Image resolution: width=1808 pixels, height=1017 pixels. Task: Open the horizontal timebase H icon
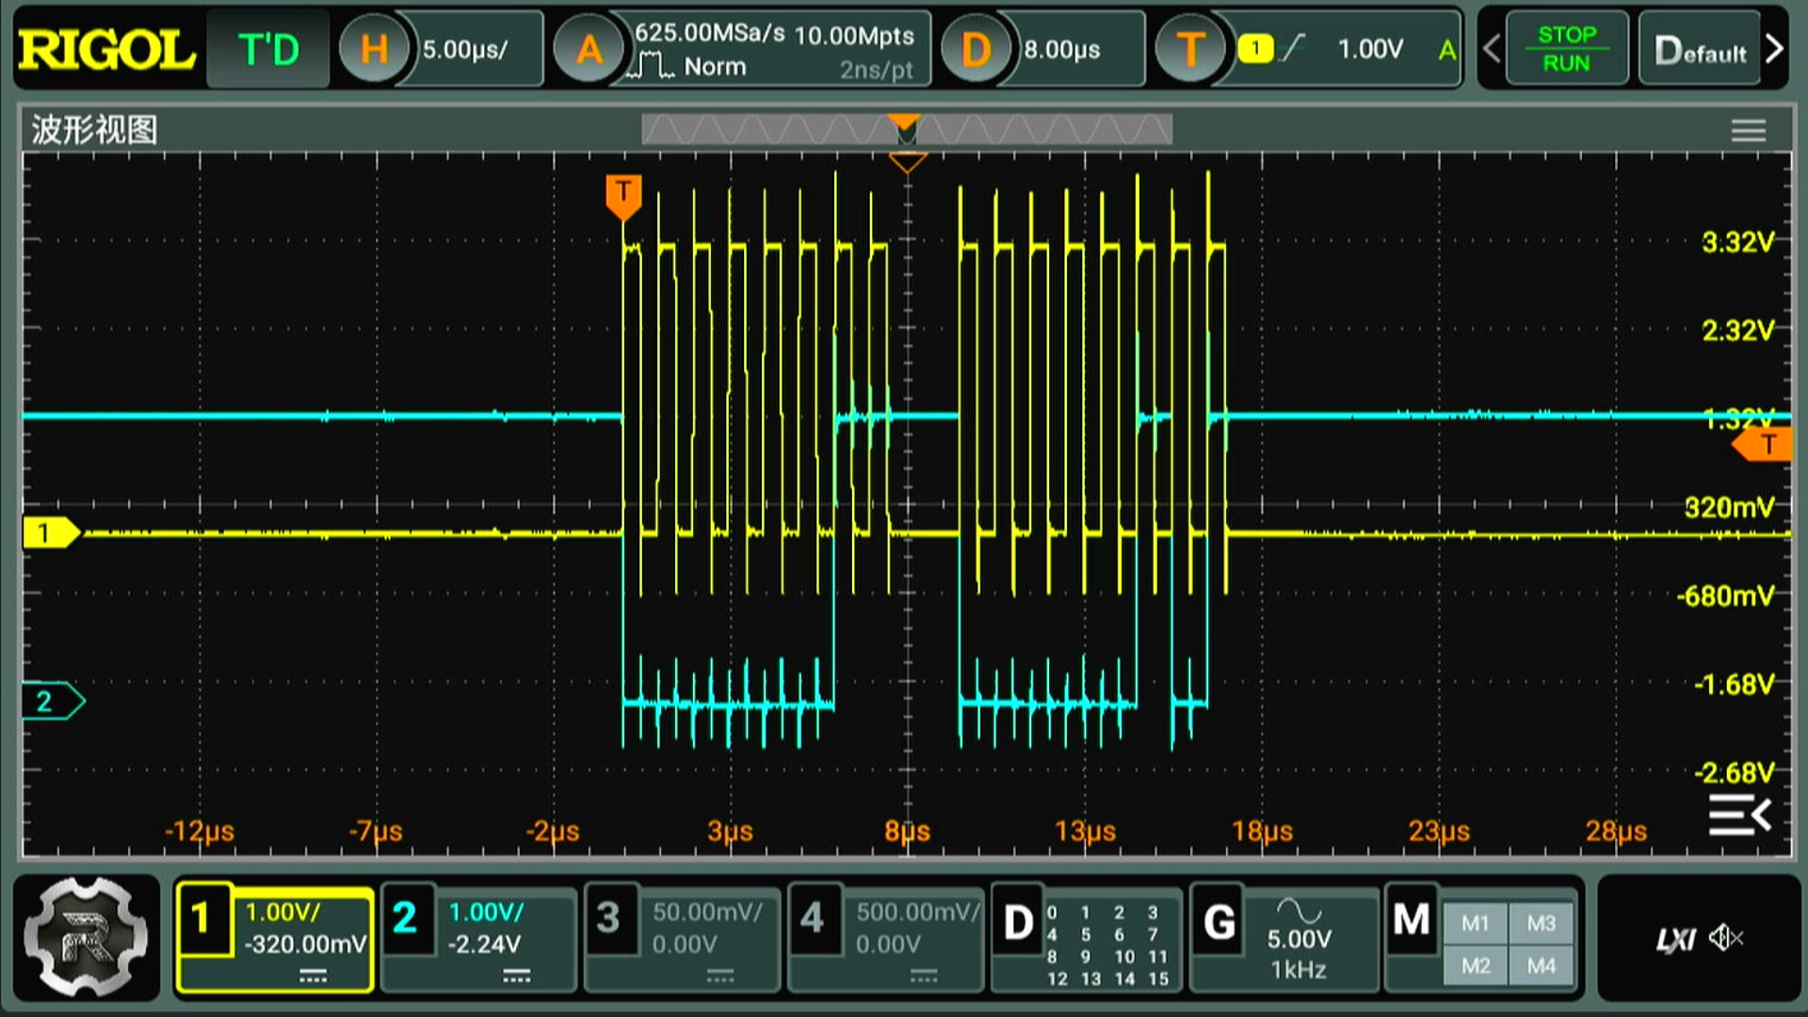(374, 49)
